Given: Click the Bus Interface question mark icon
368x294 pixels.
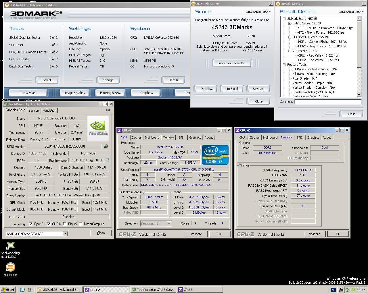Looking at the screenshot, I should tap(108, 160).
